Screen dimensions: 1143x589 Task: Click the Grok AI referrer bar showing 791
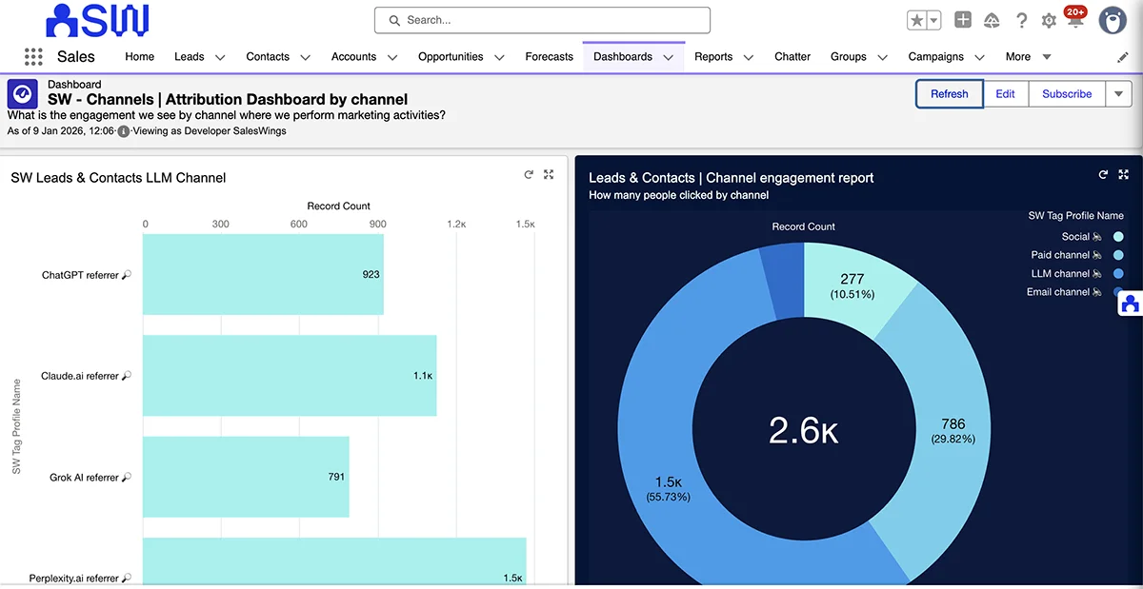(246, 477)
